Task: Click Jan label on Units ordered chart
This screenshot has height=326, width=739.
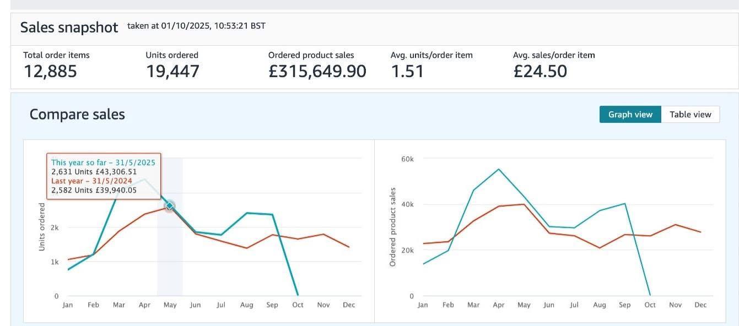Action: click(x=68, y=305)
